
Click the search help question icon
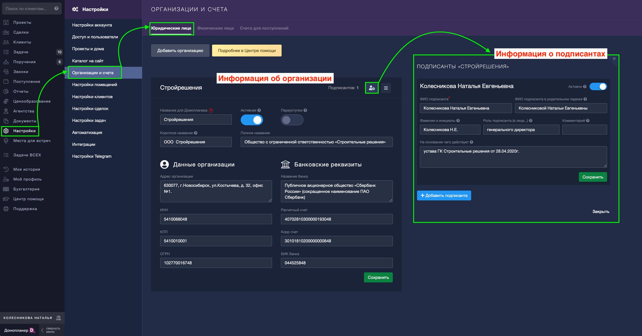coord(56,8)
